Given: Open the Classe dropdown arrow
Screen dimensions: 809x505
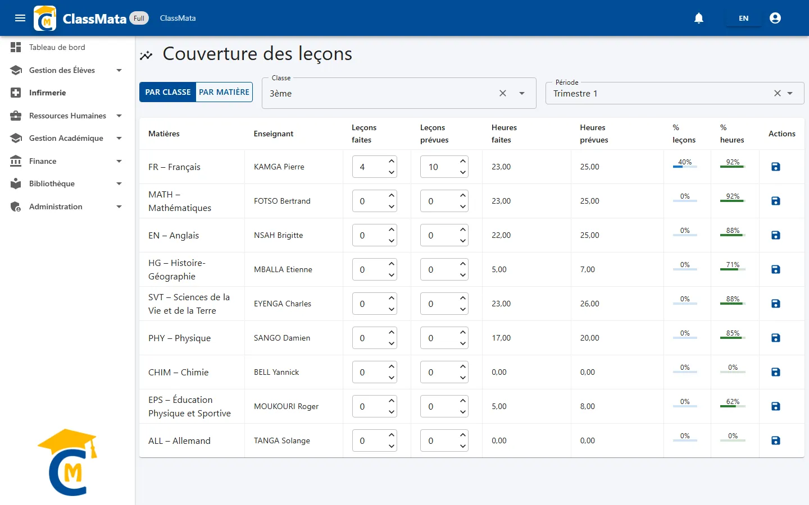Looking at the screenshot, I should tap(522, 93).
